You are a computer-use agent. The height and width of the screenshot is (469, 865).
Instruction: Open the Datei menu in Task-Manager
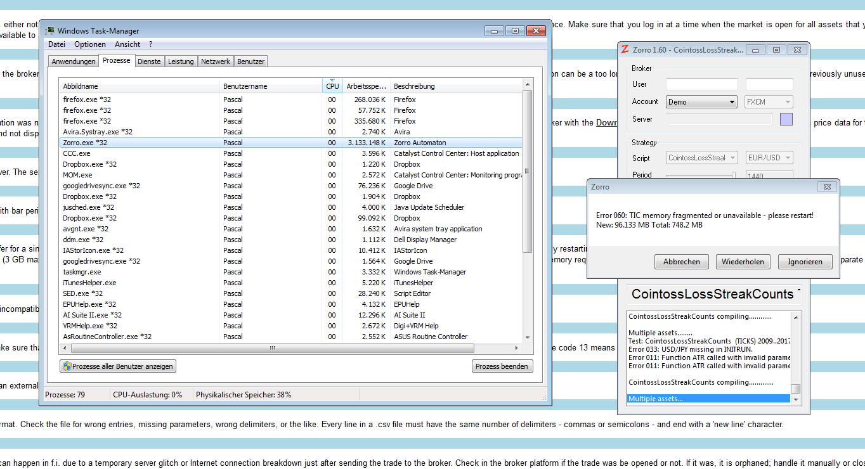pos(56,44)
